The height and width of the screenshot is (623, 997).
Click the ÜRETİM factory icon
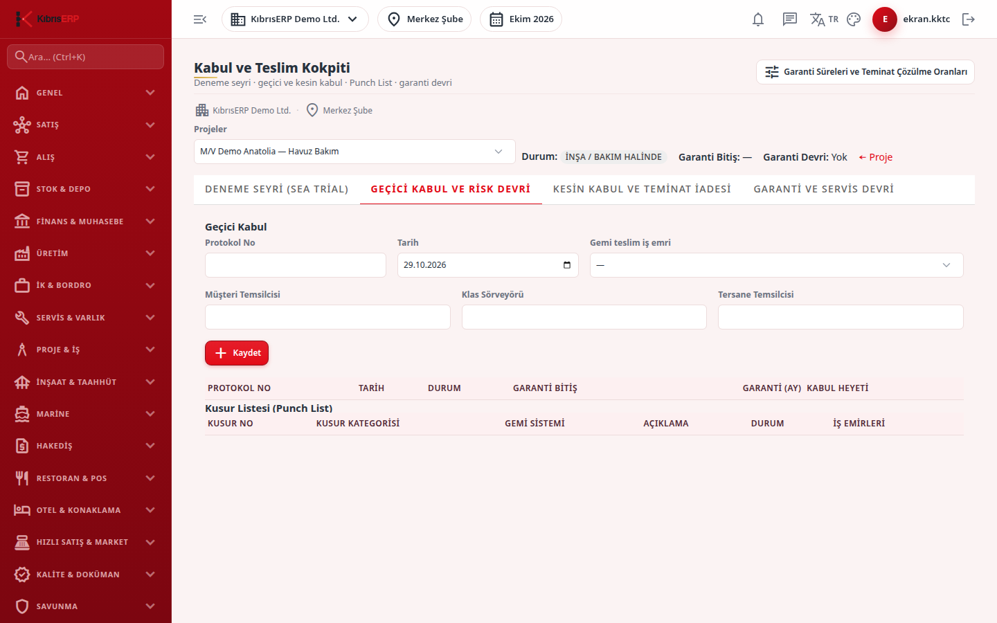click(22, 253)
